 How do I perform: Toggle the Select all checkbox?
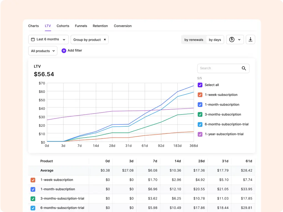click(200, 85)
